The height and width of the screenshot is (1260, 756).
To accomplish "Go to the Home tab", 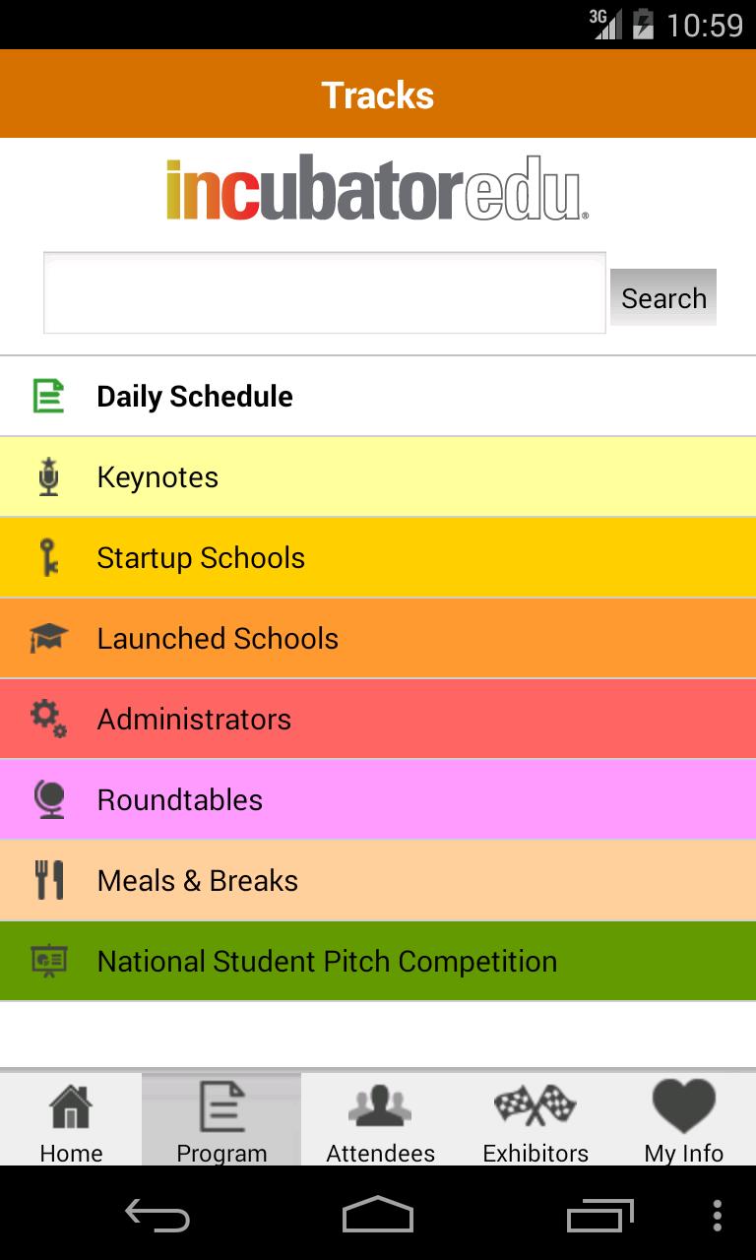I will [x=71, y=1120].
